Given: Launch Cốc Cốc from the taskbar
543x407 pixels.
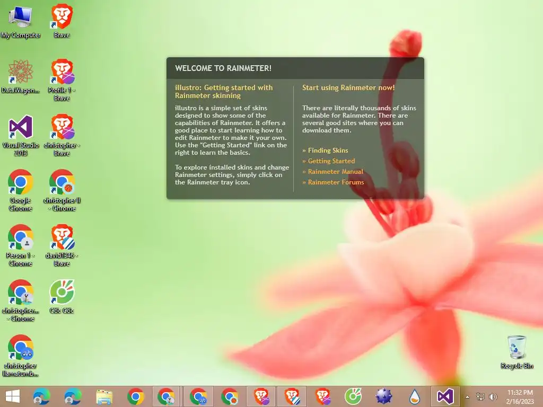Looking at the screenshot, I should pos(353,396).
